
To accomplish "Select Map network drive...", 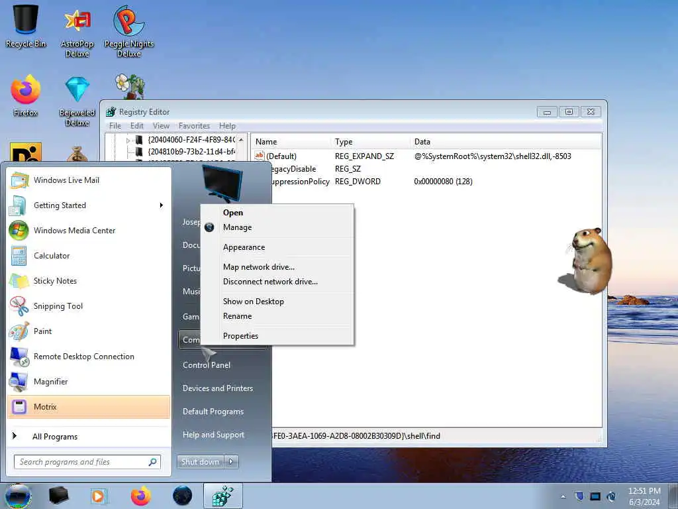I will coord(259,267).
